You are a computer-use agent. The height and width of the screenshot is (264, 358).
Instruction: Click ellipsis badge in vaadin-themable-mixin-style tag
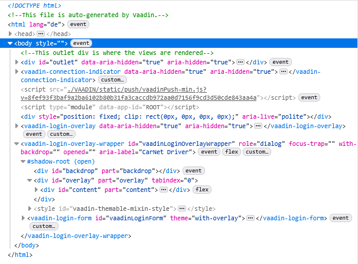pyautogui.click(x=182, y=208)
